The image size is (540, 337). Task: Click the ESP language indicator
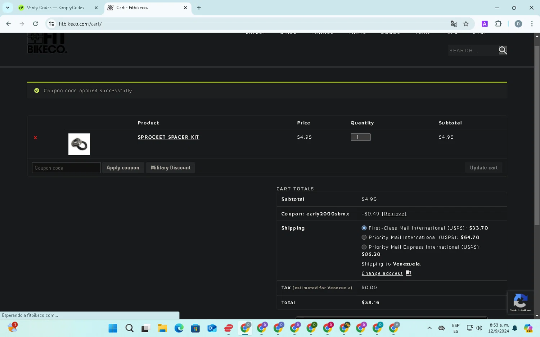456,328
